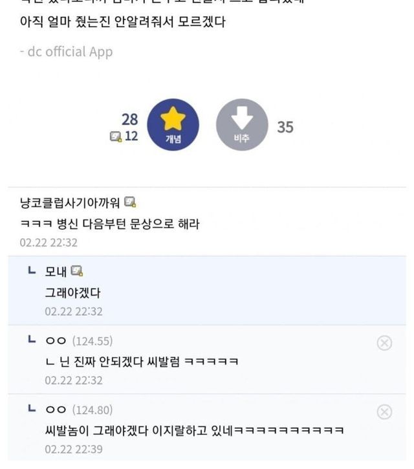Click the badge icon next to 냥코클럽사기아까워

[130, 202]
